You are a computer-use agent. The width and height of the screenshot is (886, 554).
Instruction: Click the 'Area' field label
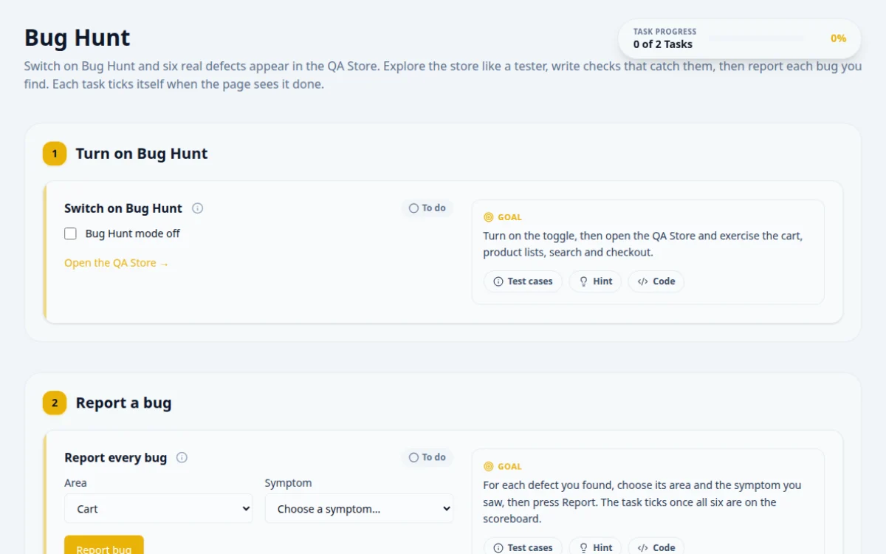coord(75,483)
